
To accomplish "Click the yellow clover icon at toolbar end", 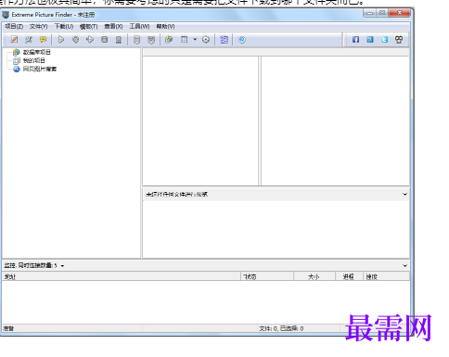I will coord(399,39).
